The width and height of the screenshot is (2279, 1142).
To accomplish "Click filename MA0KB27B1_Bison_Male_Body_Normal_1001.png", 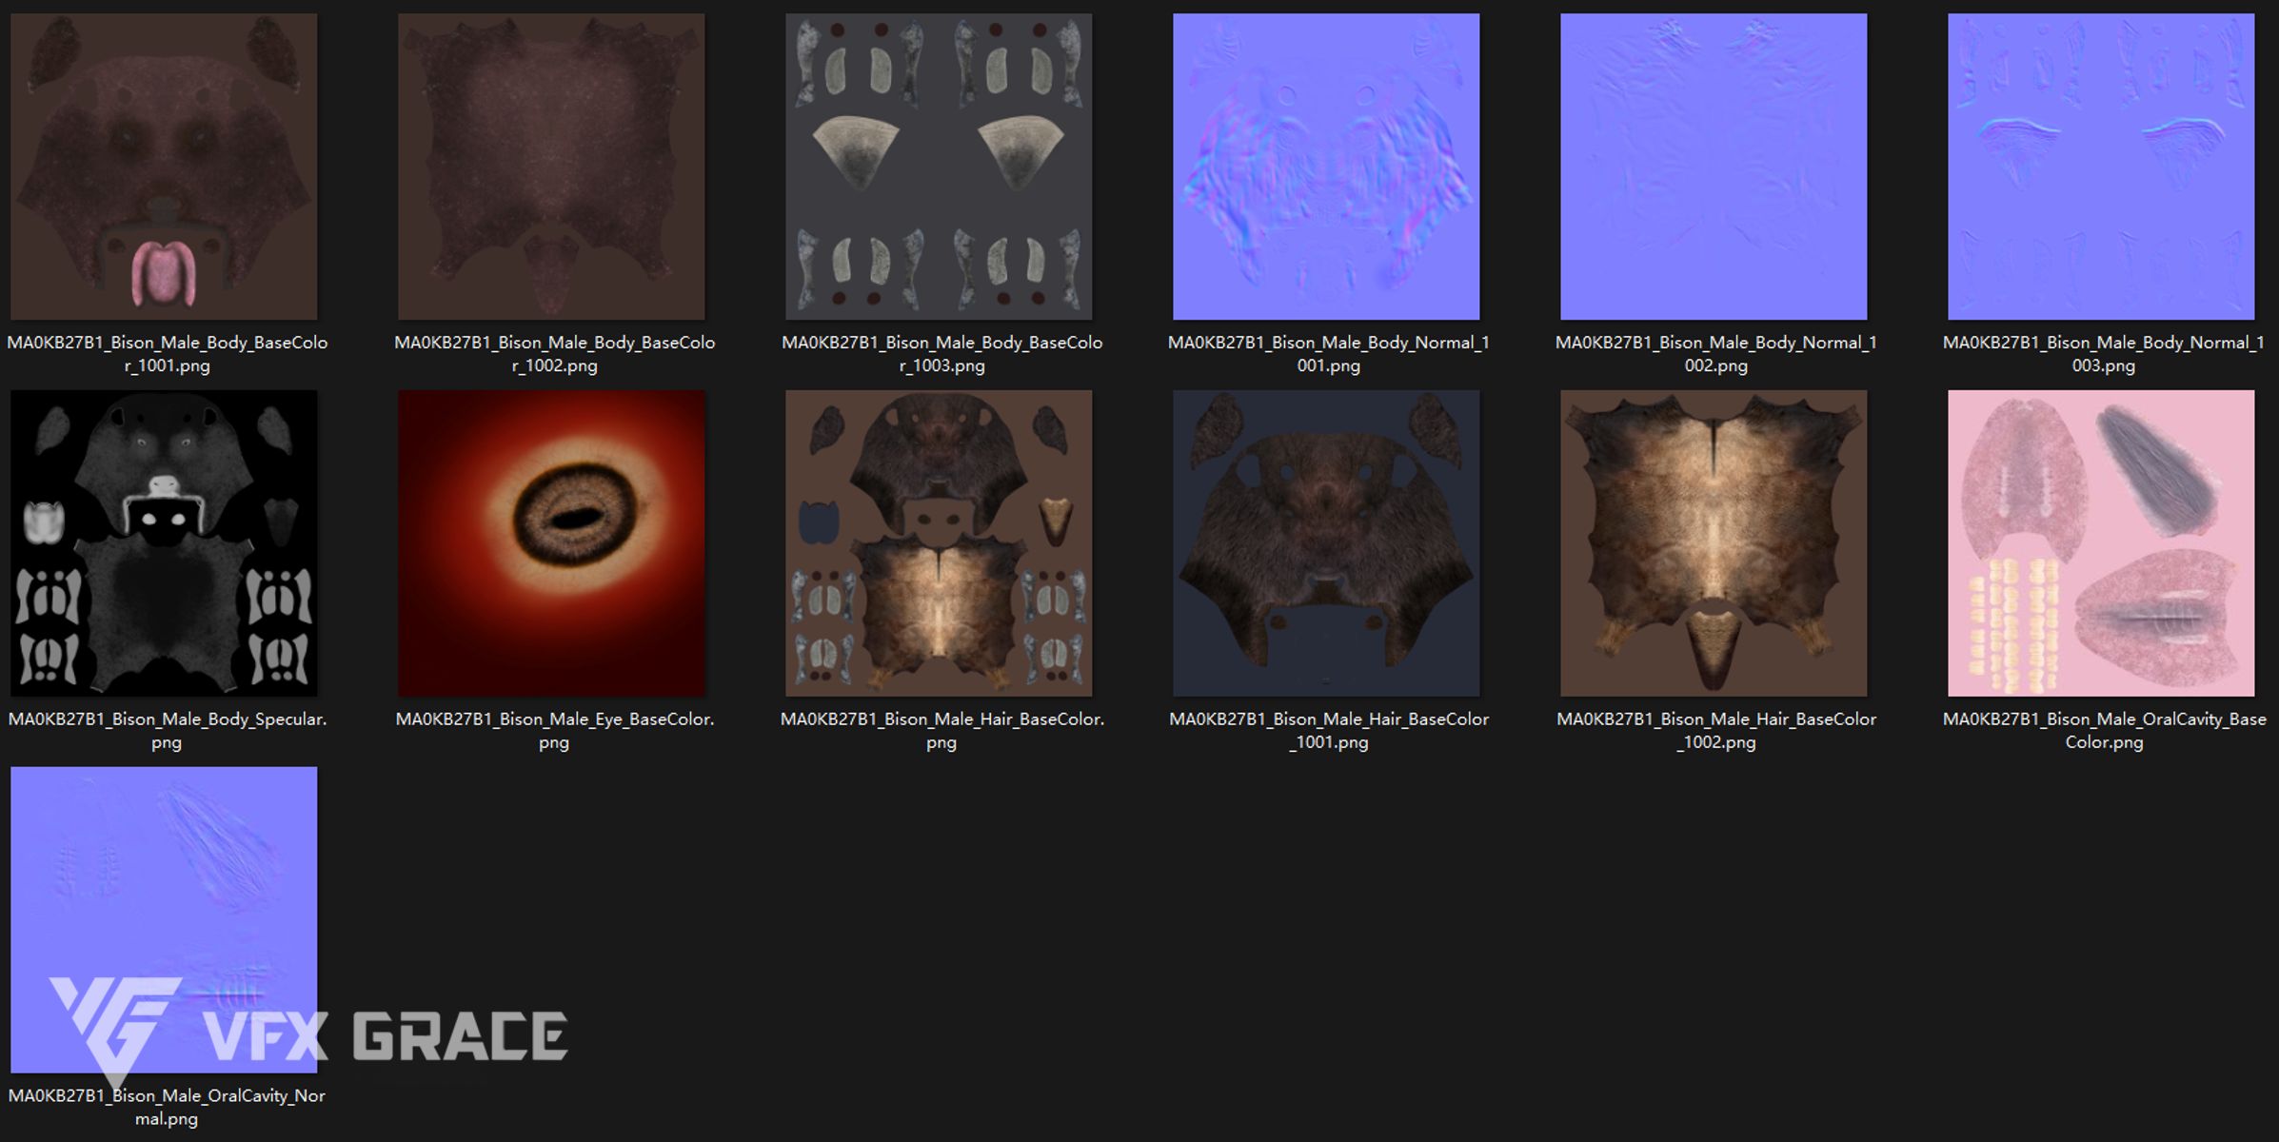I will pyautogui.click(x=1329, y=354).
